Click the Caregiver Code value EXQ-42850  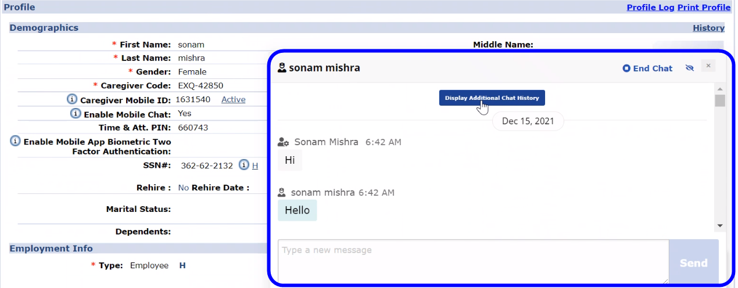coord(200,85)
